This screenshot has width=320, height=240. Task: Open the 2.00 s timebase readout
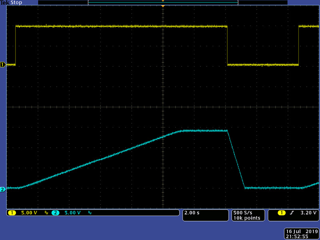pos(192,213)
